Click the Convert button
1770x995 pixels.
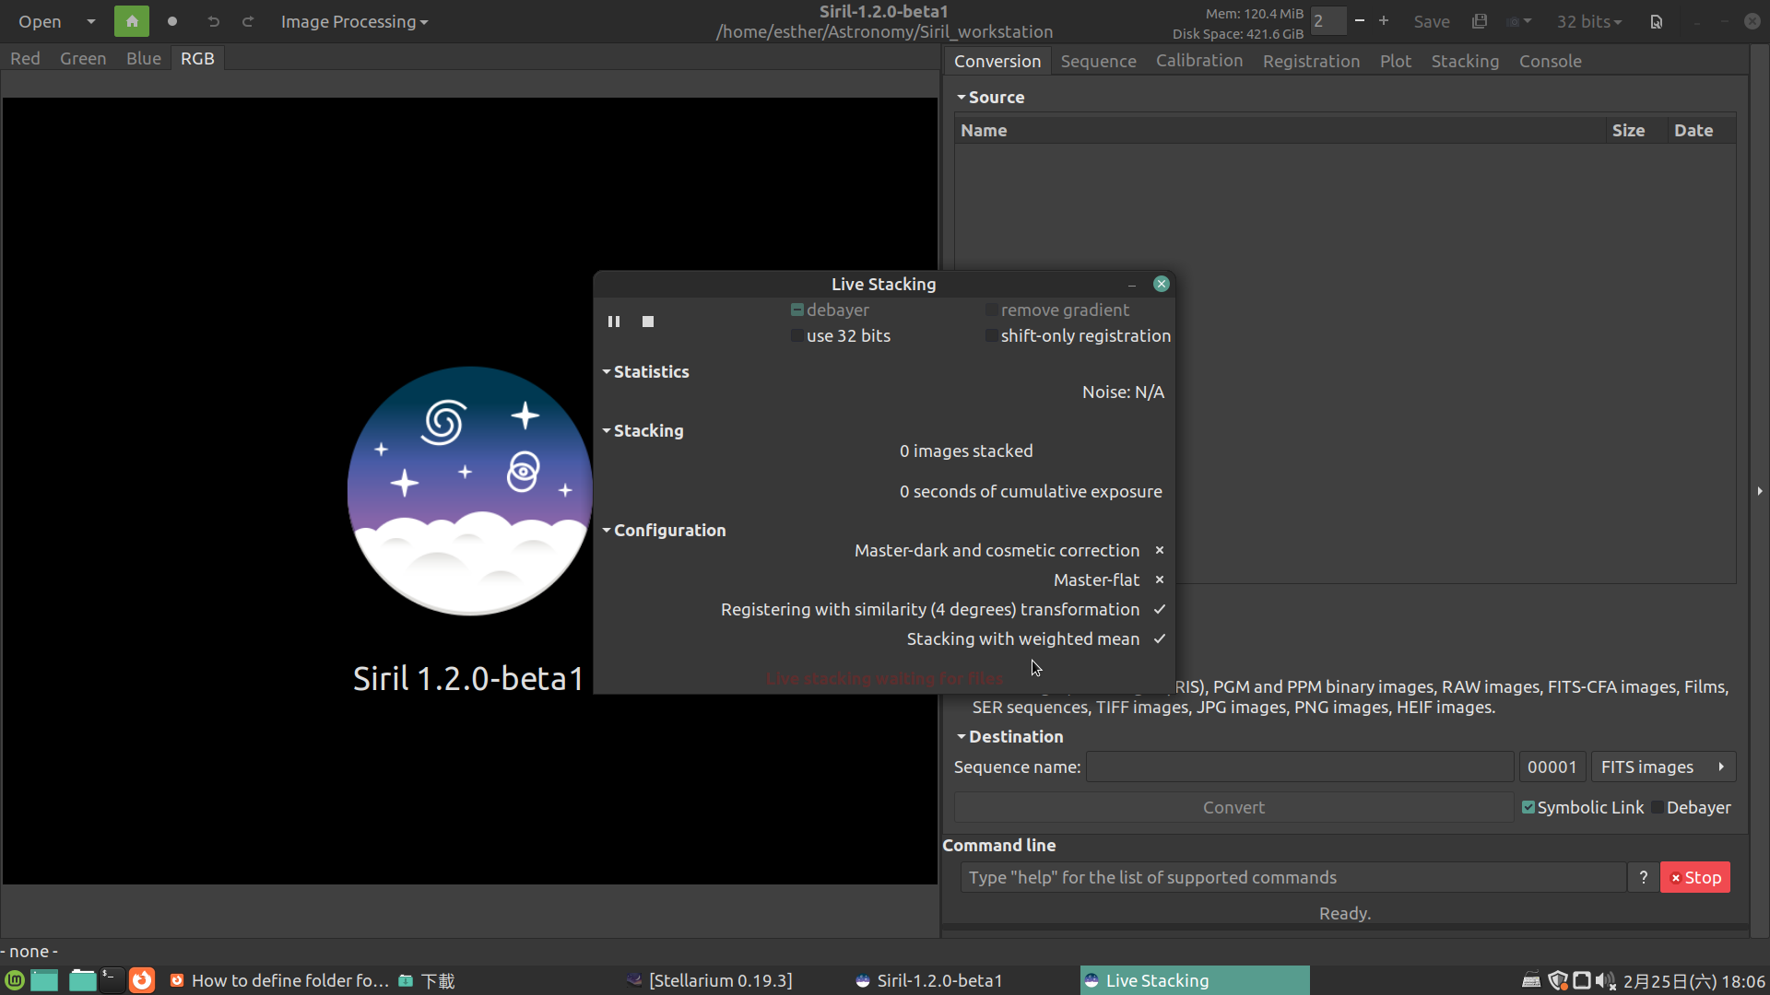click(x=1233, y=806)
